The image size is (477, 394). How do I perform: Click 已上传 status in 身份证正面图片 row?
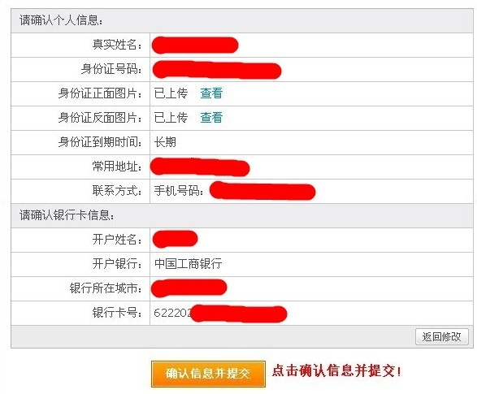(x=171, y=93)
